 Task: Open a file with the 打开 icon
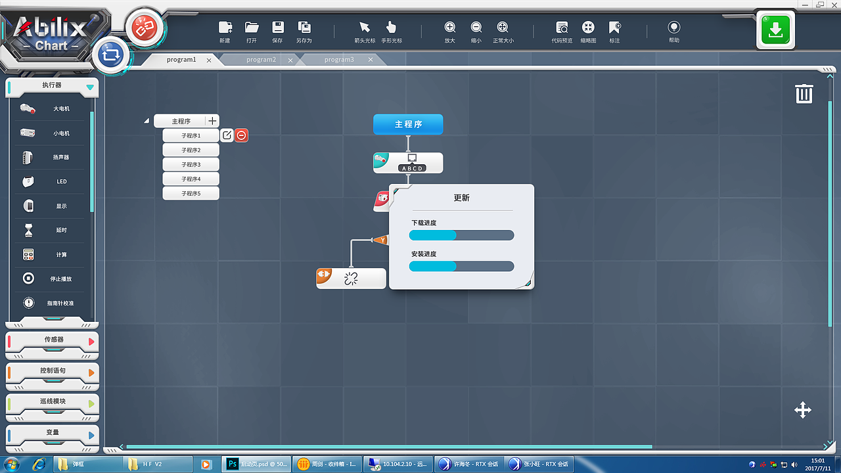tap(252, 28)
